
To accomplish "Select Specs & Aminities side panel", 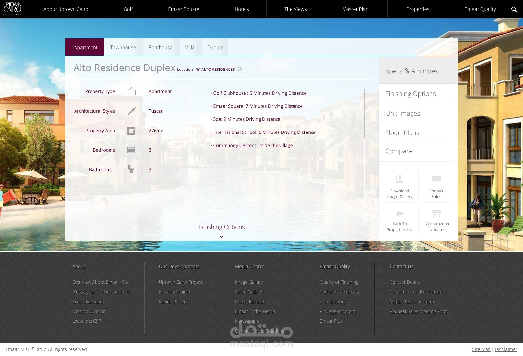I will point(418,70).
